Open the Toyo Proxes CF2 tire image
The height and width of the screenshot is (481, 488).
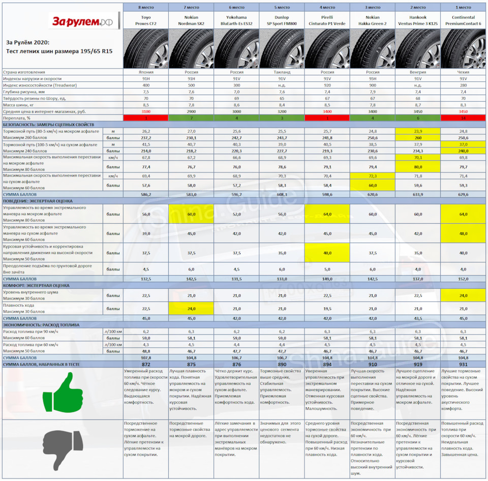146,49
